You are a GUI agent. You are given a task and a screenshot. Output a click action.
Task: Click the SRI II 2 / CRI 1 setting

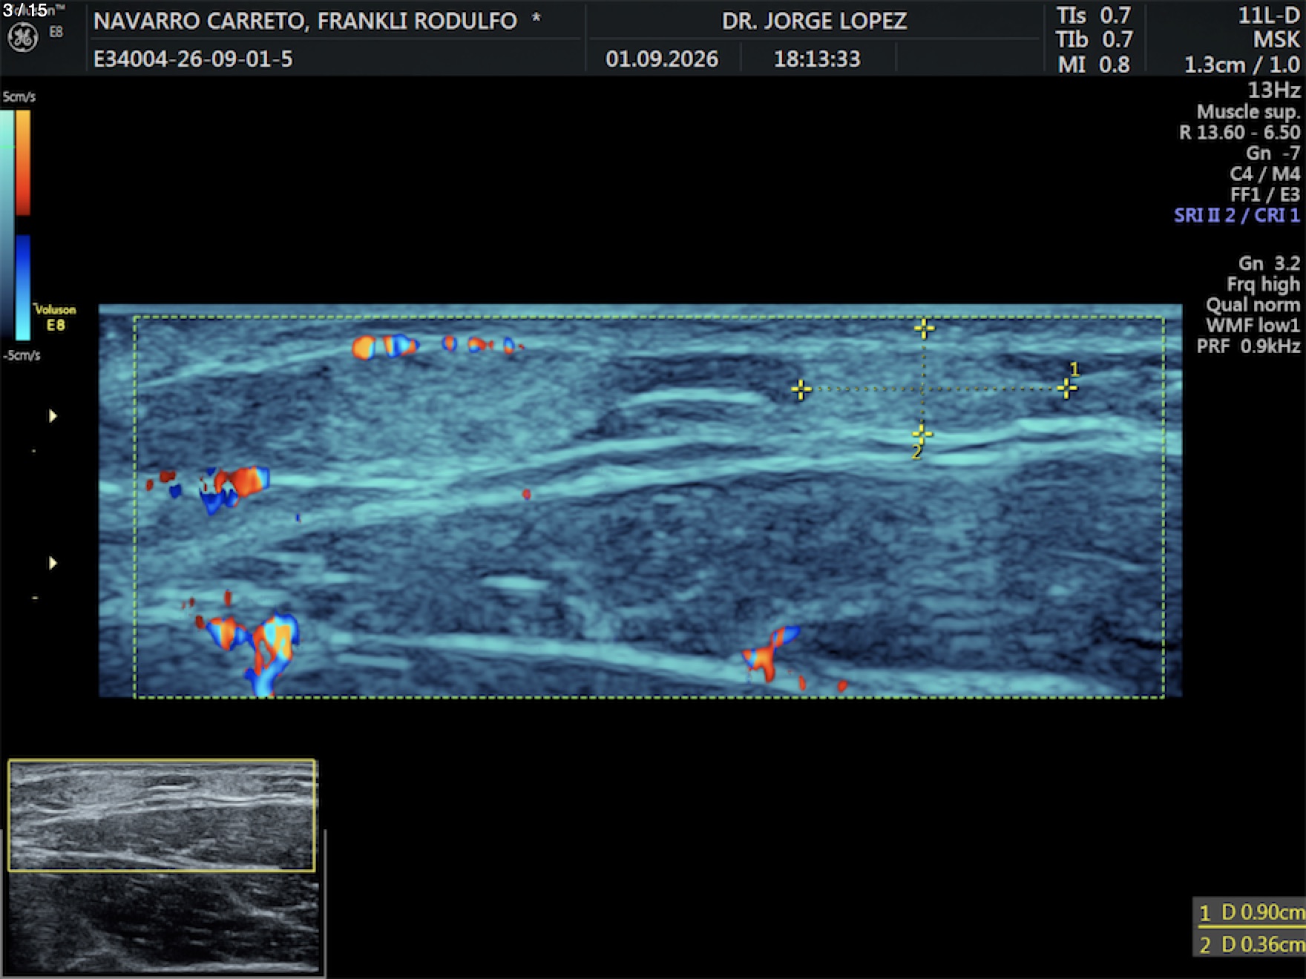point(1237,215)
